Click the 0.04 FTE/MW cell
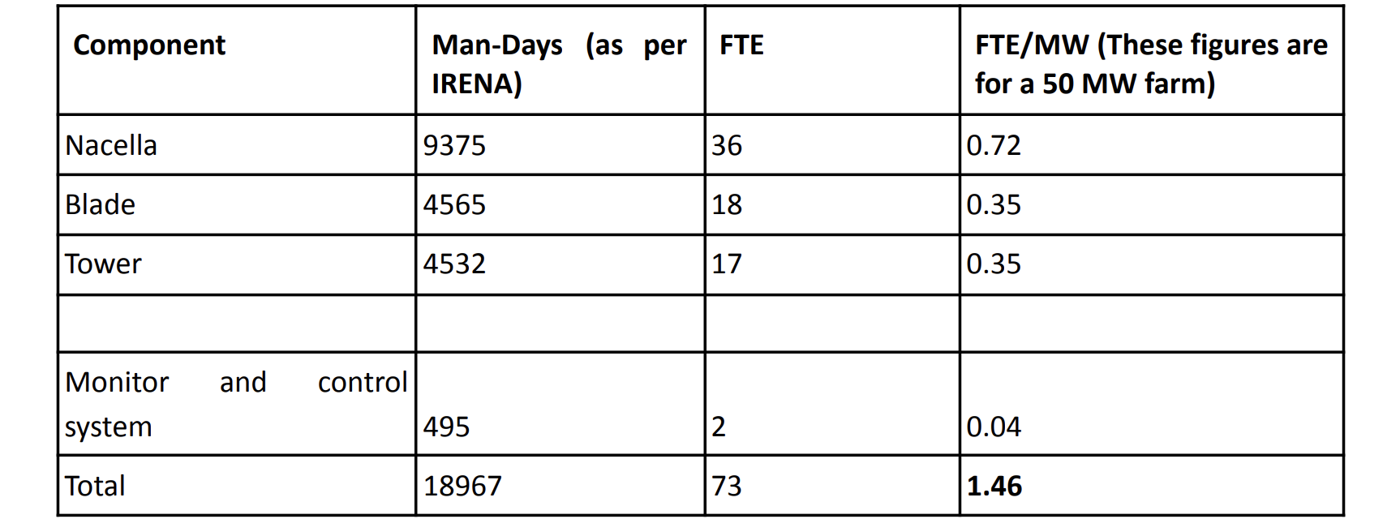This screenshot has width=1400, height=519. click(x=1151, y=403)
